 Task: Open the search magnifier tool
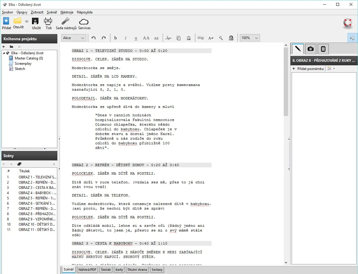(221, 38)
